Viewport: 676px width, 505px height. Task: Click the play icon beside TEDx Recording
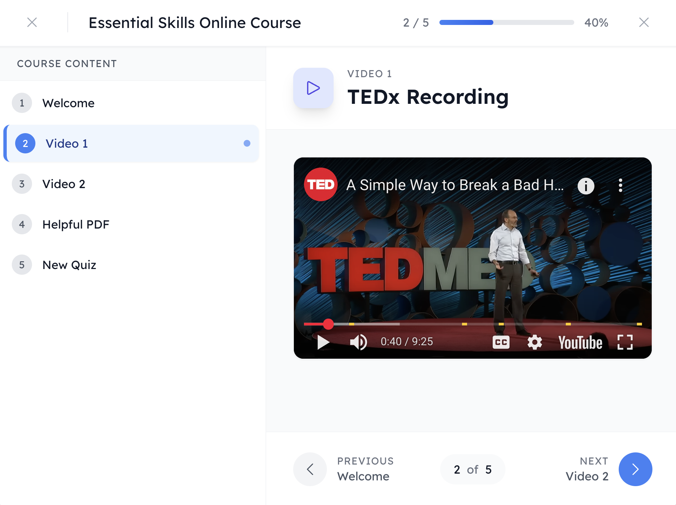(313, 88)
